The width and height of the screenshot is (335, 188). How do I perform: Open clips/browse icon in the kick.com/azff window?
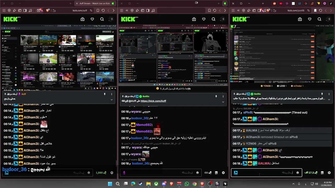click(82, 19)
